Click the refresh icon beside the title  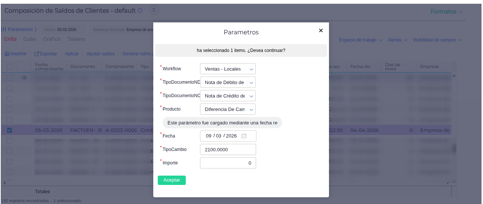tap(154, 10)
